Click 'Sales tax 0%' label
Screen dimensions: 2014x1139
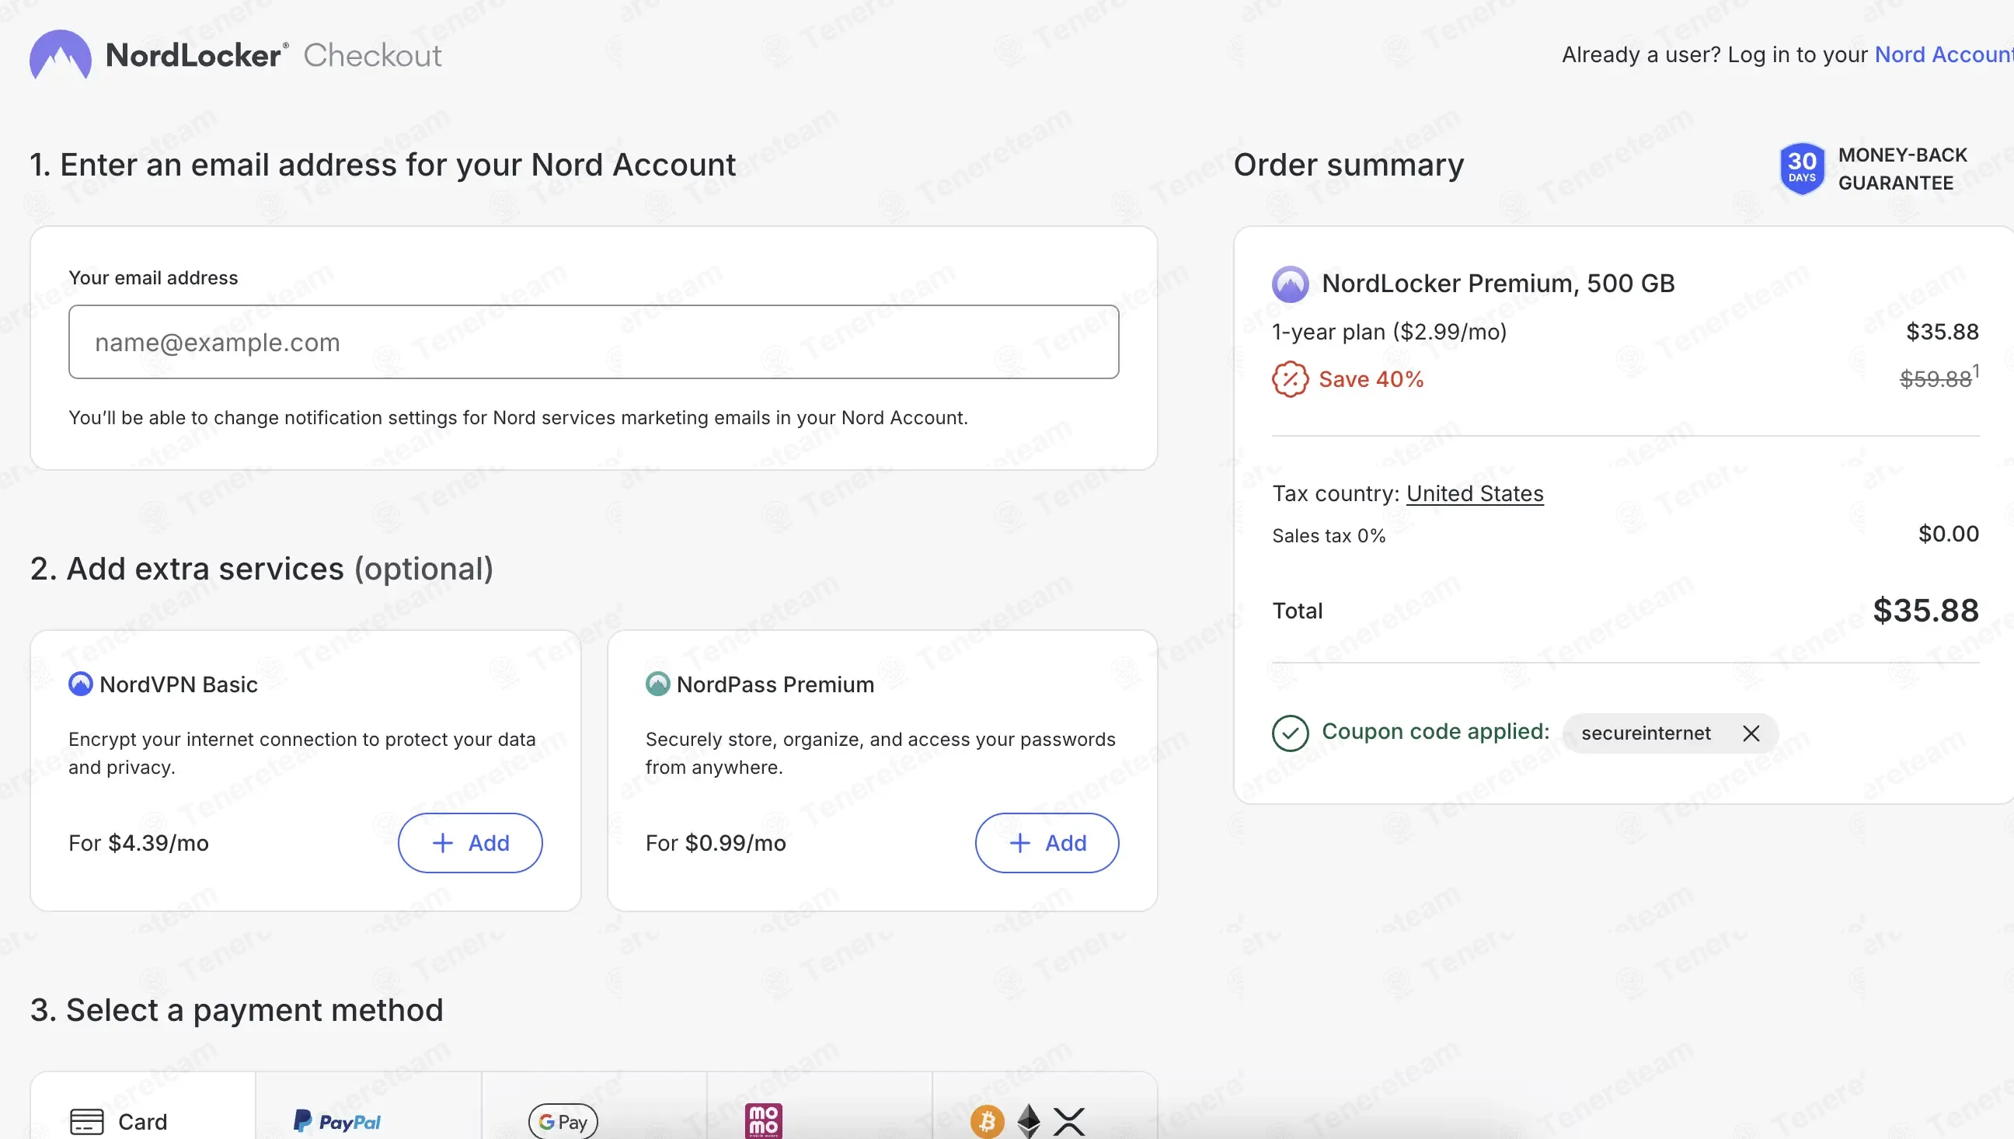(x=1329, y=536)
